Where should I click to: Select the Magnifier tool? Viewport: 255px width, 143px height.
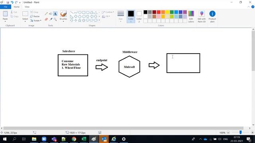[x=55, y=19]
